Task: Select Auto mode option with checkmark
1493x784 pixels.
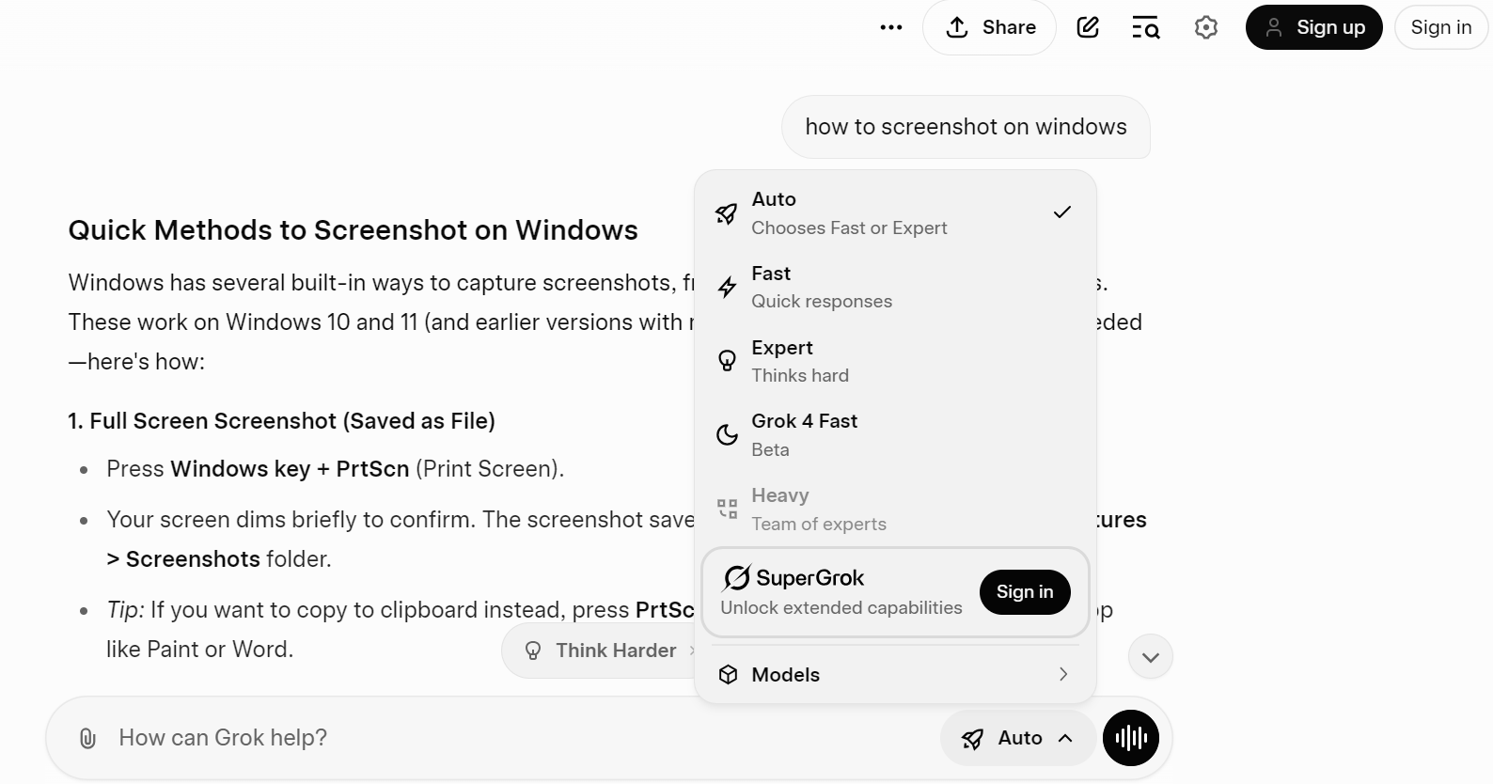Action: [x=895, y=213]
